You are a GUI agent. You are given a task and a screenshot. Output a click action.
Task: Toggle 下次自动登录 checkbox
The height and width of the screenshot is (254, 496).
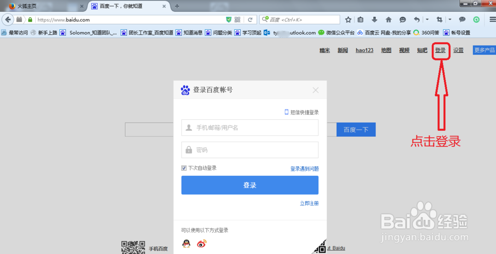point(184,168)
